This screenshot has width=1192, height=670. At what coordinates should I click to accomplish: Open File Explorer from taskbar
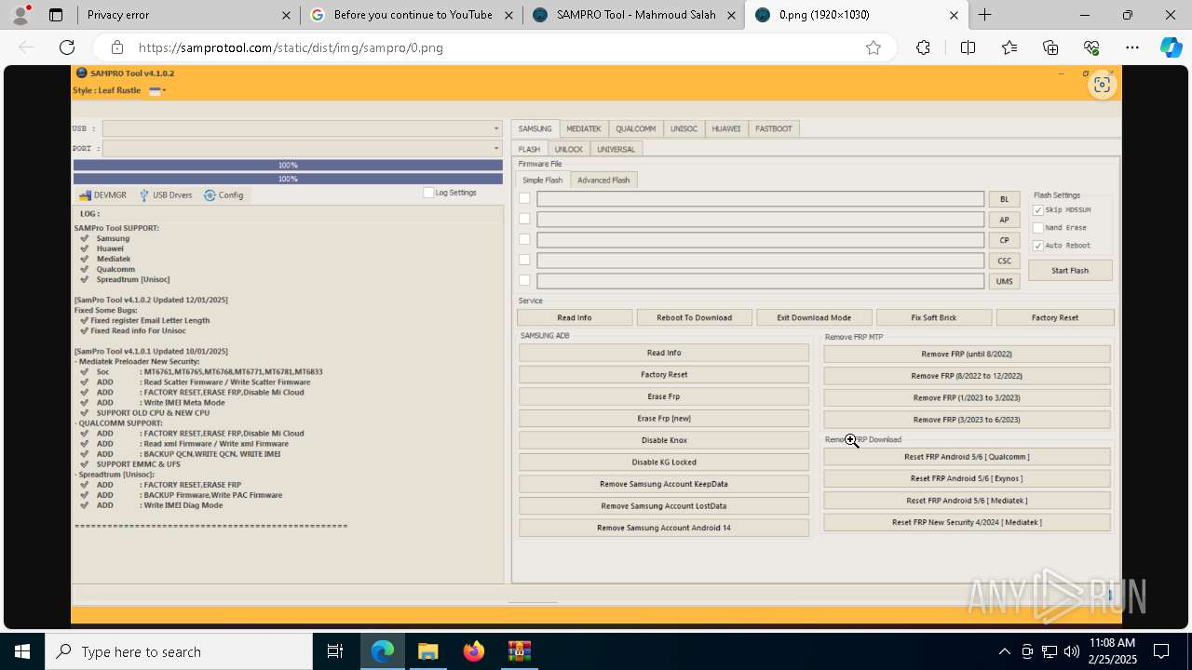tap(427, 651)
